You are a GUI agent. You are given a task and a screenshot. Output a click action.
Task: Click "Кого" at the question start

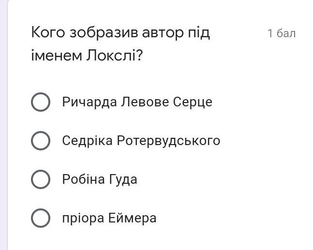tap(48, 33)
